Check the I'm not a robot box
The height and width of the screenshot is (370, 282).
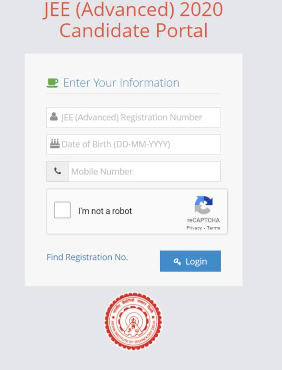[62, 210]
